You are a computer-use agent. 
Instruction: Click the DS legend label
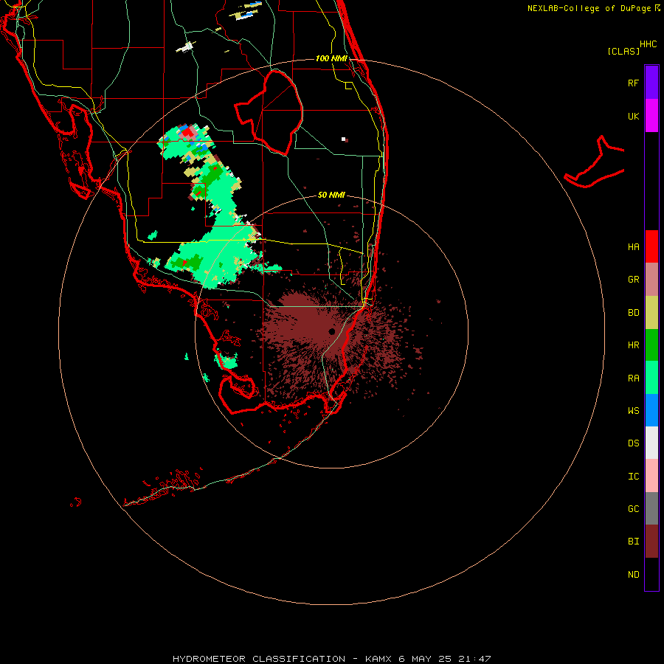tap(633, 443)
